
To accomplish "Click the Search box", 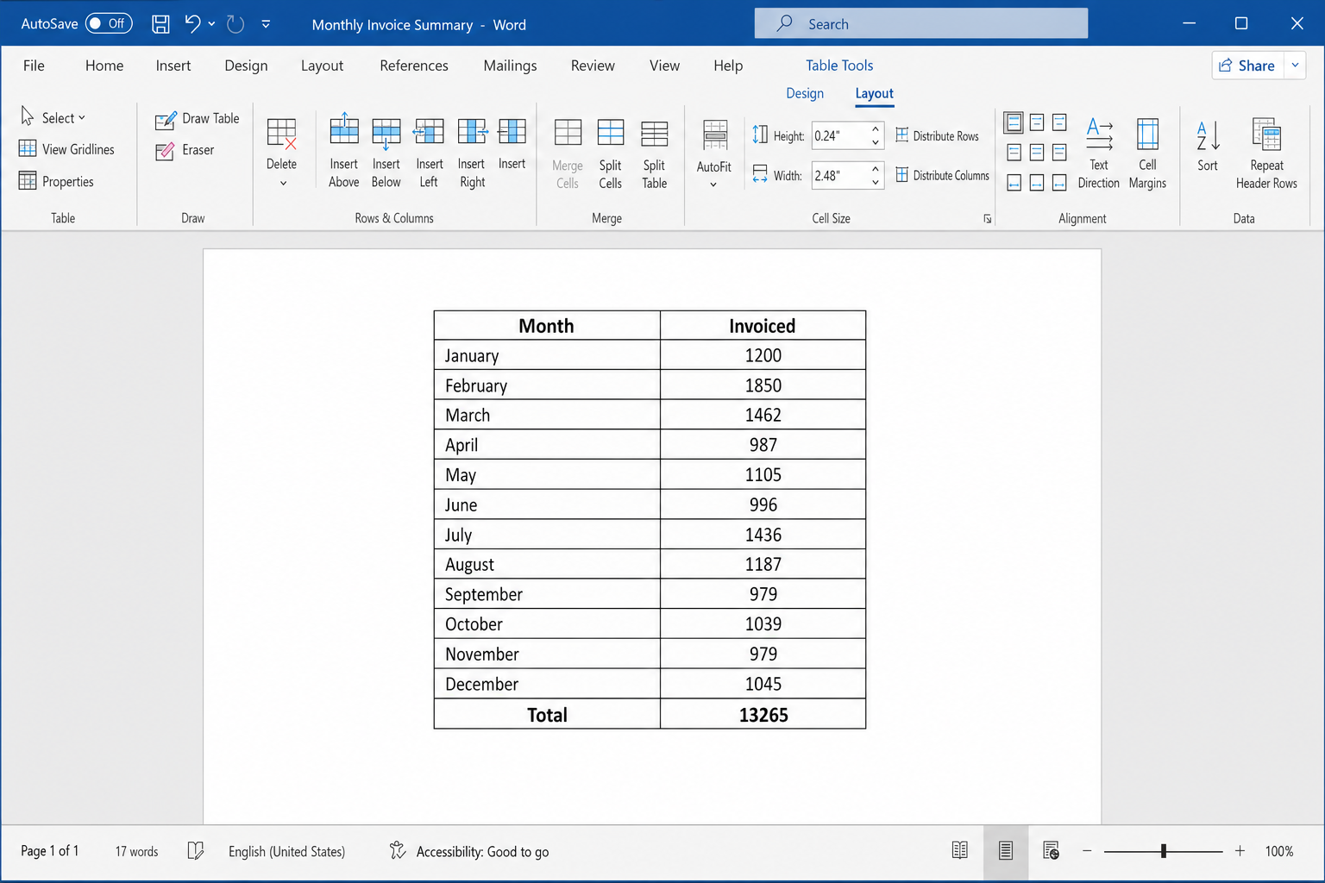I will (x=920, y=23).
